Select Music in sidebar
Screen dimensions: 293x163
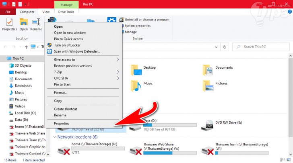[x=19, y=92]
